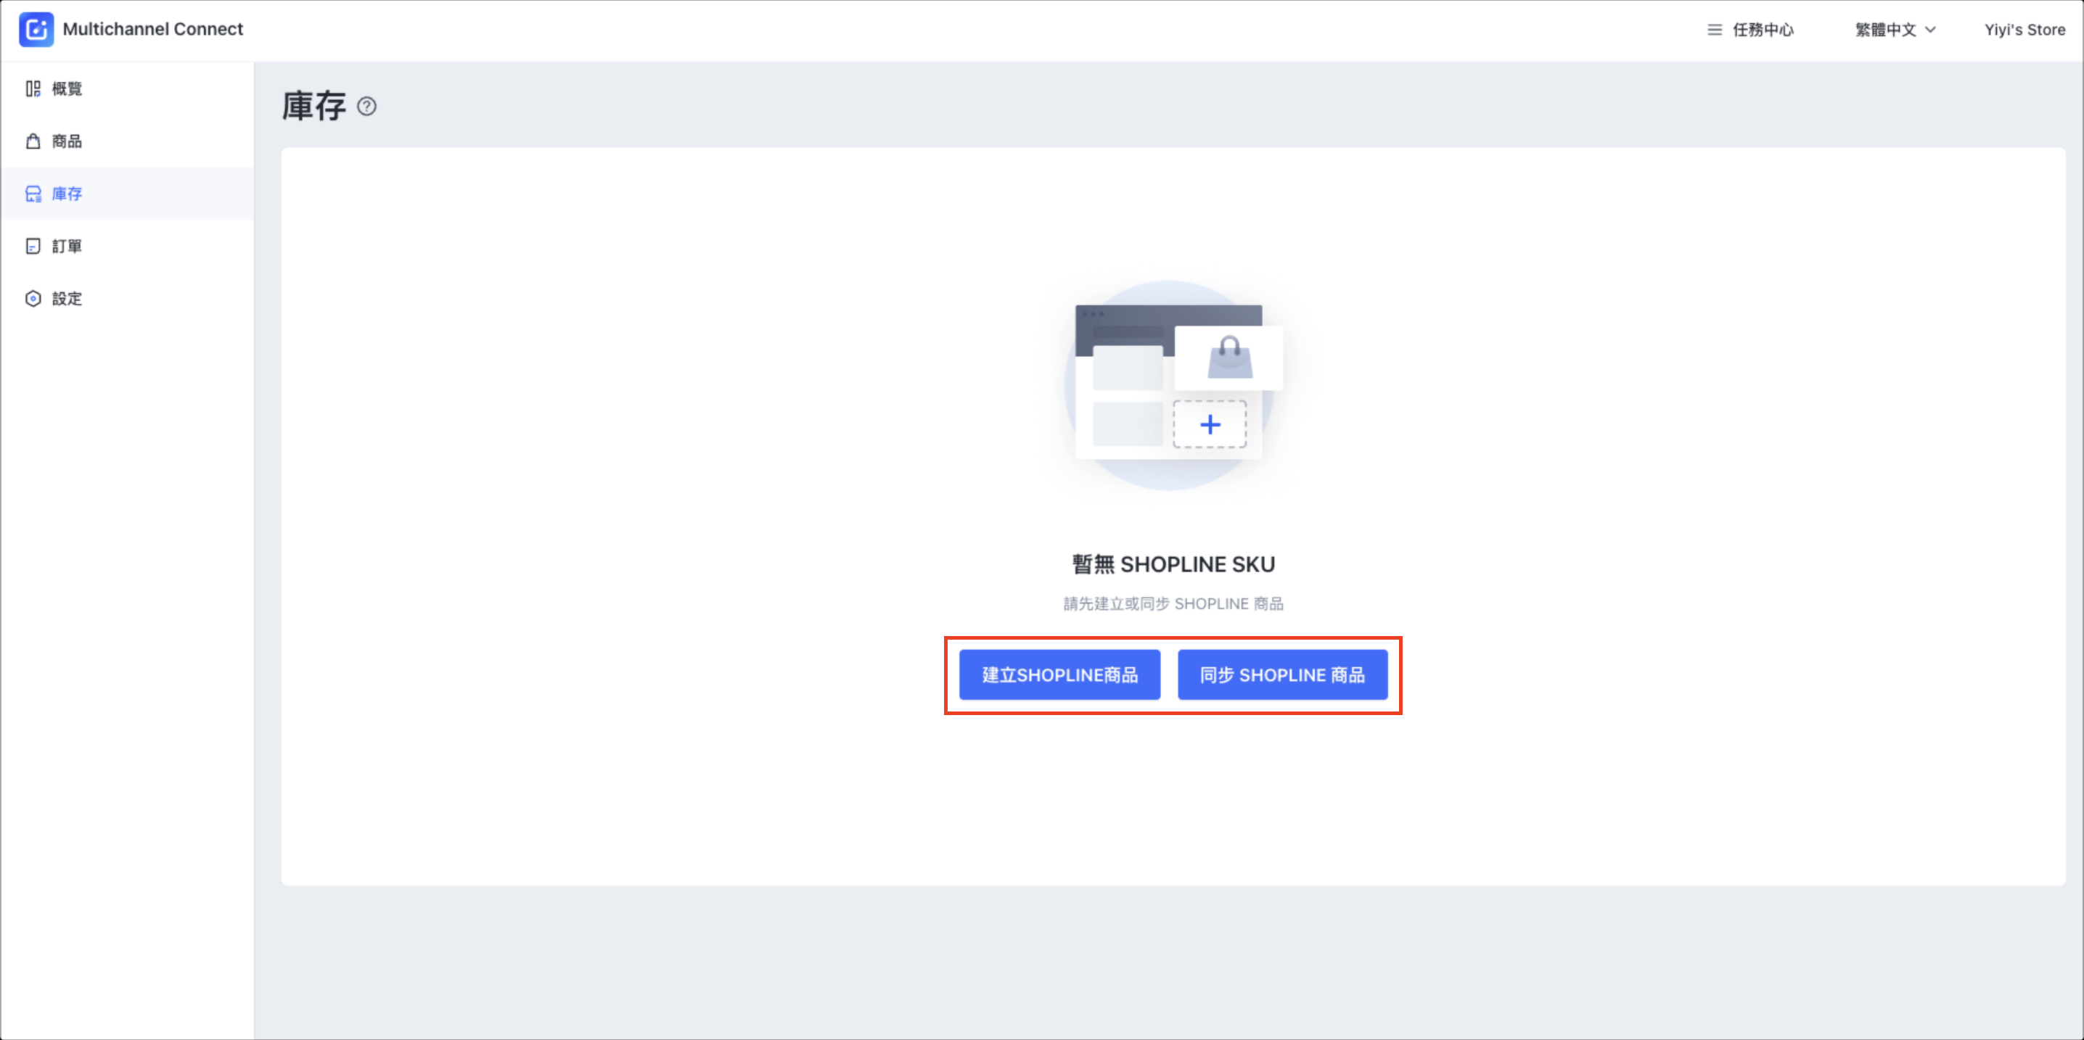
Task: Open the 概覽 overview icon in sidebar
Action: point(33,89)
